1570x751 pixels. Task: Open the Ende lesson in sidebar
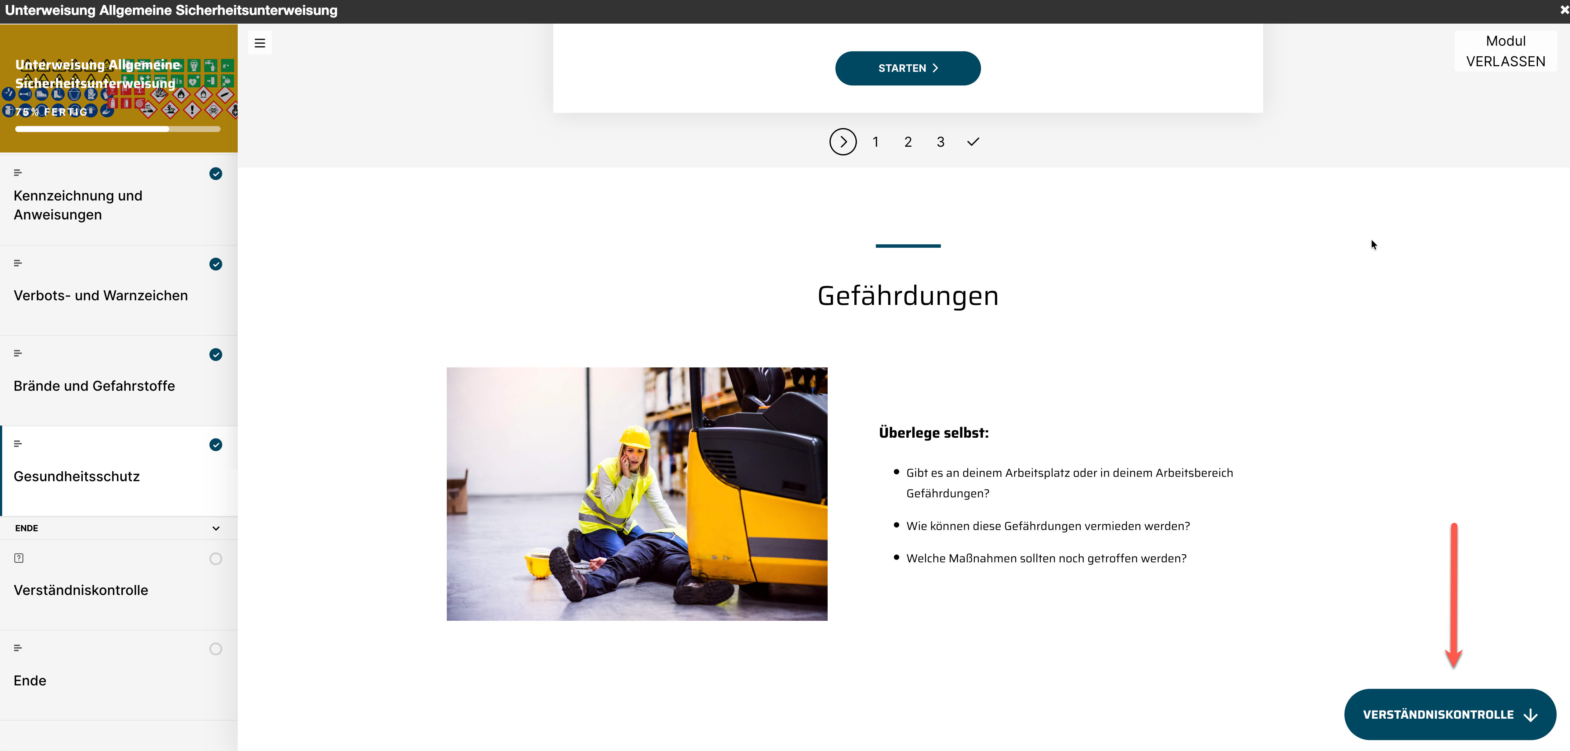119,675
